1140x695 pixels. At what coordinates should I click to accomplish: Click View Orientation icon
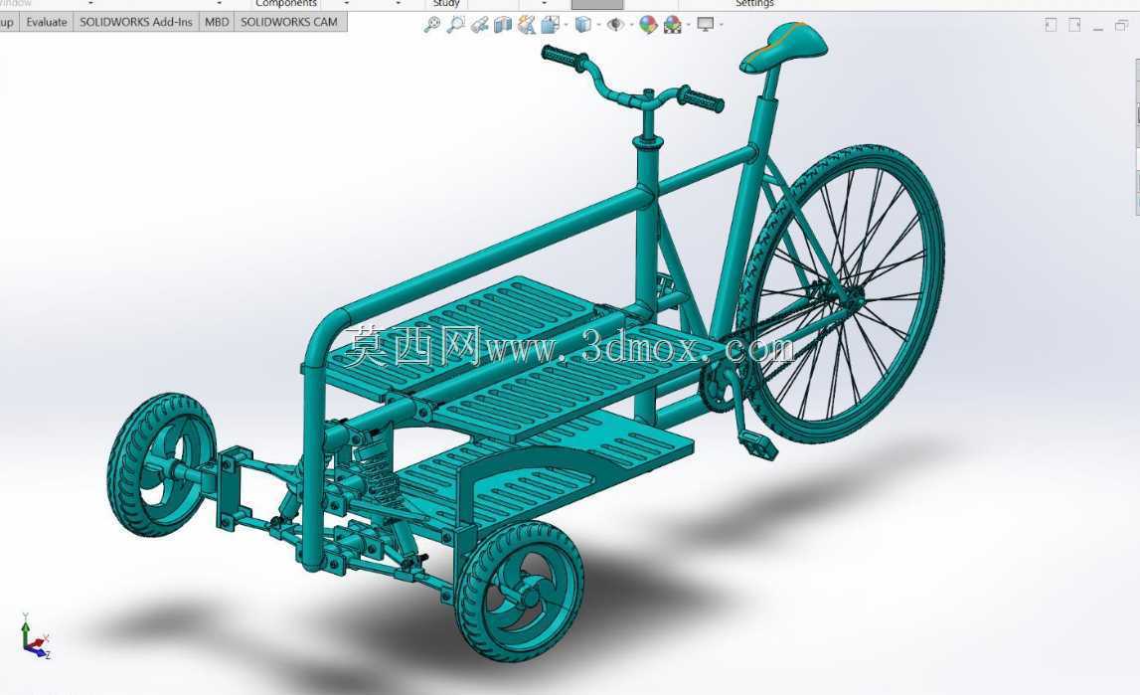click(x=551, y=26)
